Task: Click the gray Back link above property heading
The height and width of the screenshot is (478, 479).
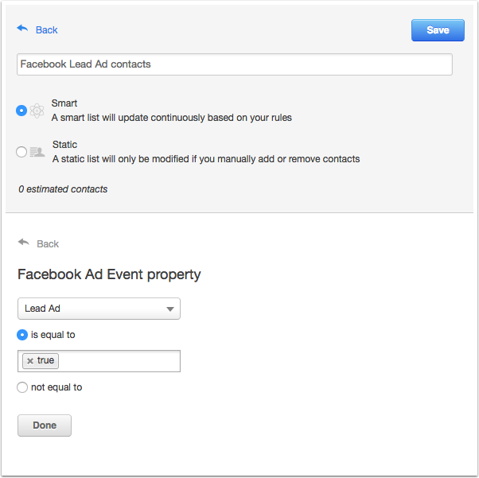Action: tap(48, 243)
